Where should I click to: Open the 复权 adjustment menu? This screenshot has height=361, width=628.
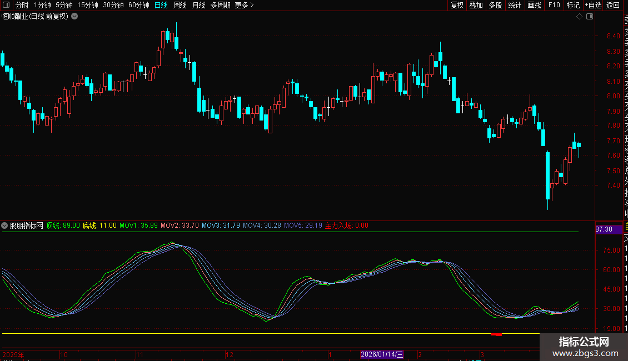click(457, 5)
